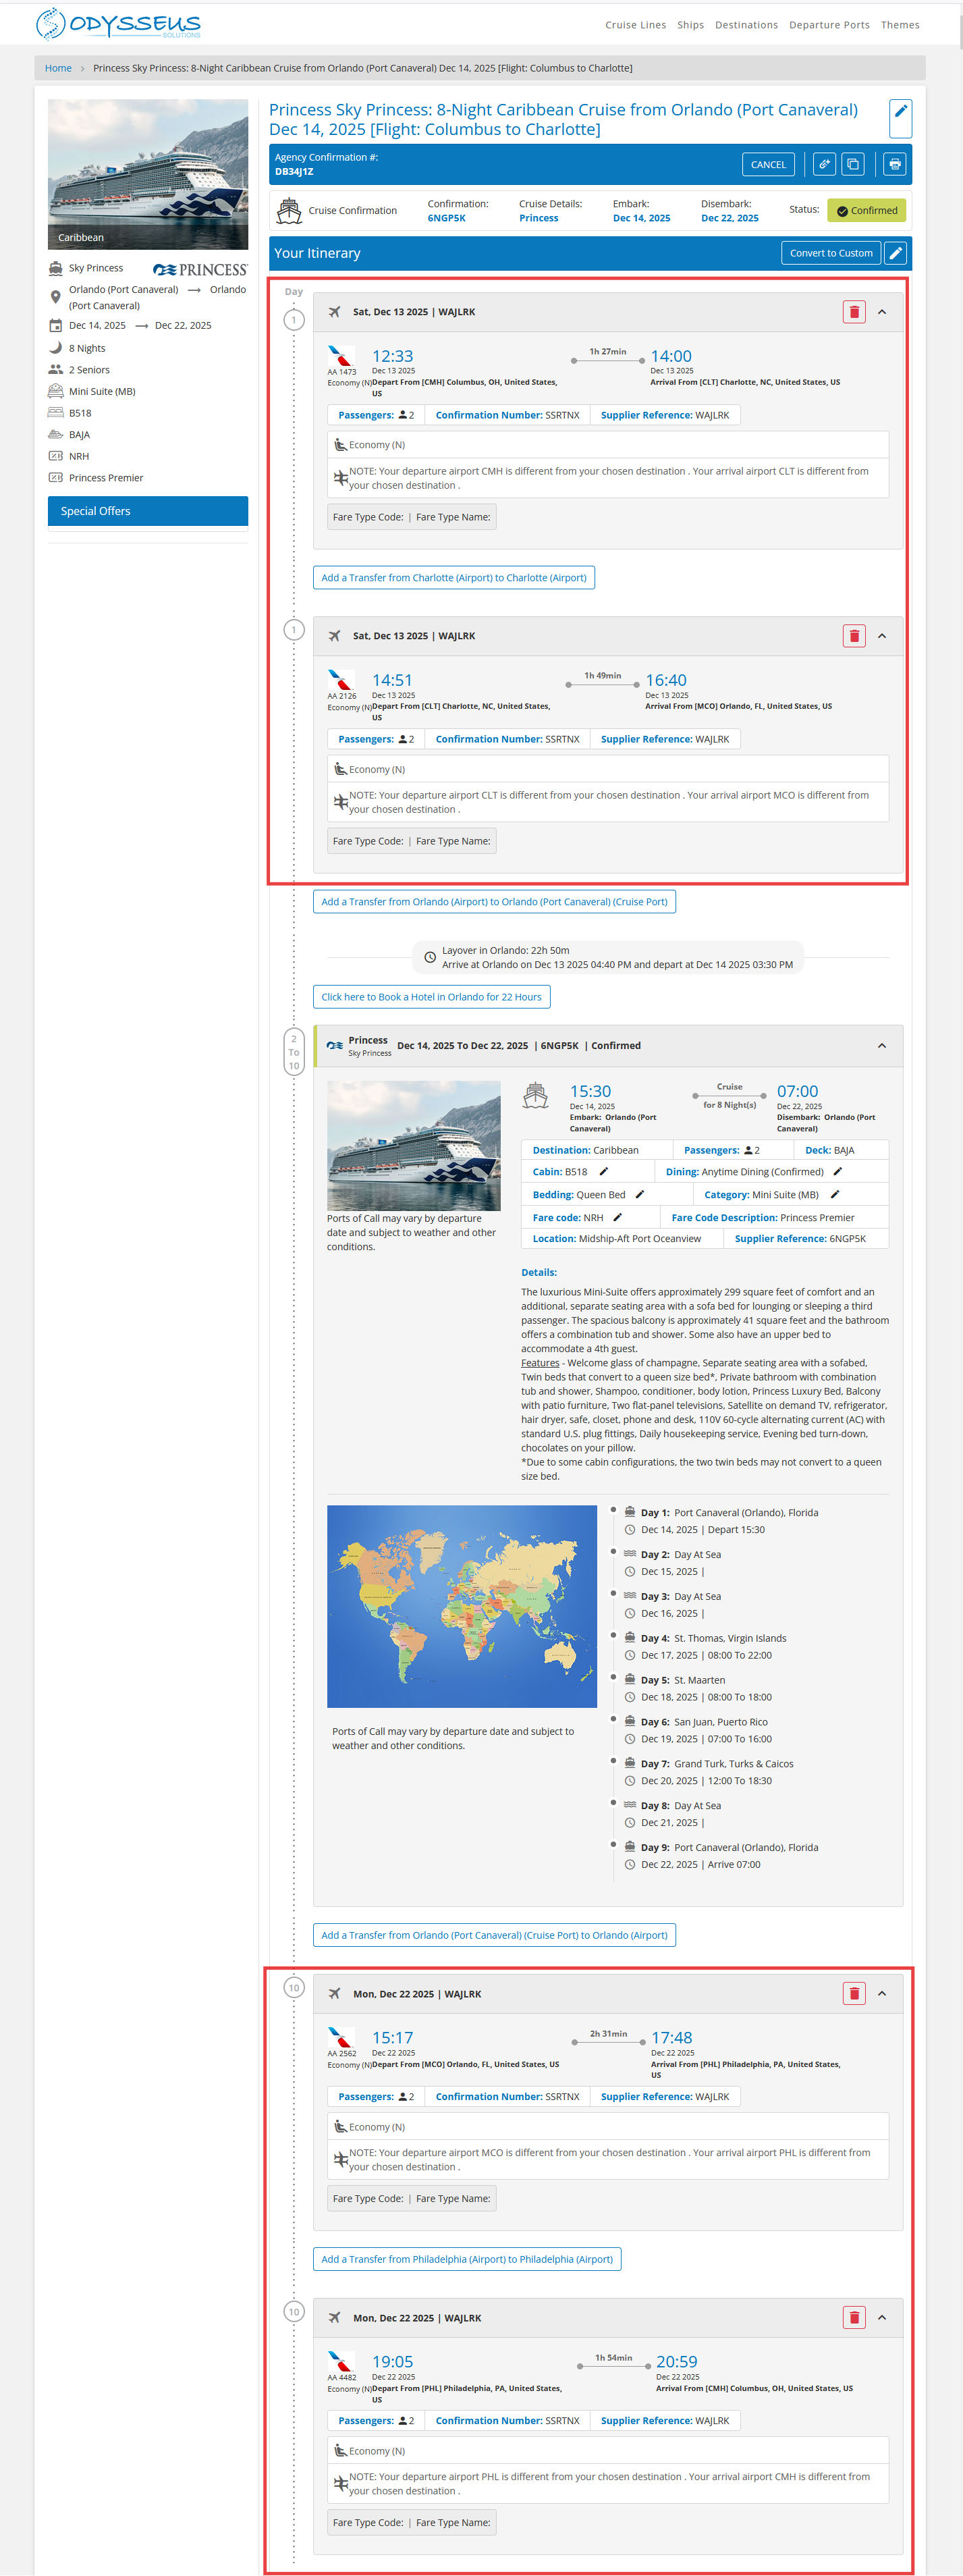Screen dimensions: 963x2576
Task: Open the Destinations menu
Action: point(746,25)
